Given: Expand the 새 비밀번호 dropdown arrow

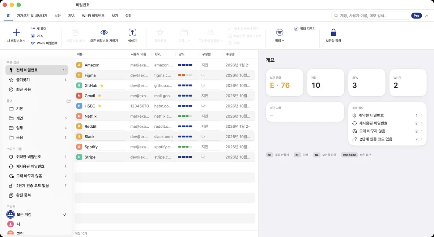Looking at the screenshot, I should (x=24, y=41).
